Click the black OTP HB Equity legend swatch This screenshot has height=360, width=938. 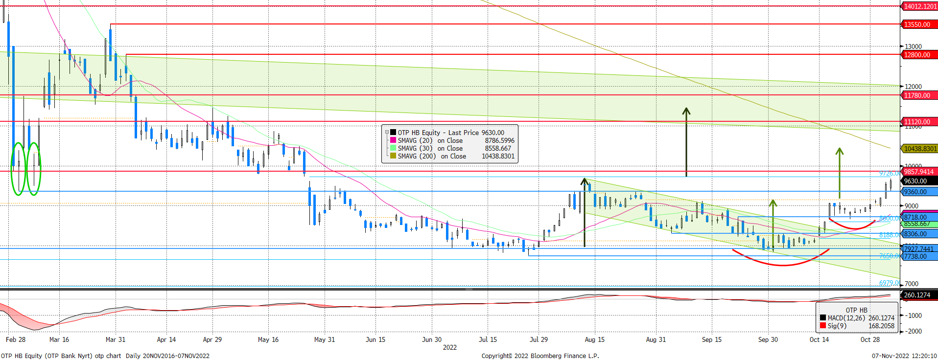coord(393,133)
